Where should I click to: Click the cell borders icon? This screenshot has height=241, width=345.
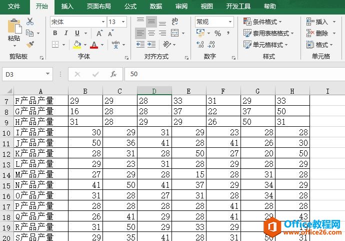(55, 45)
